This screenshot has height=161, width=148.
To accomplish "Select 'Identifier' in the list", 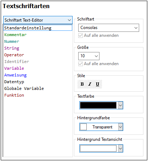I will [x=17, y=62].
